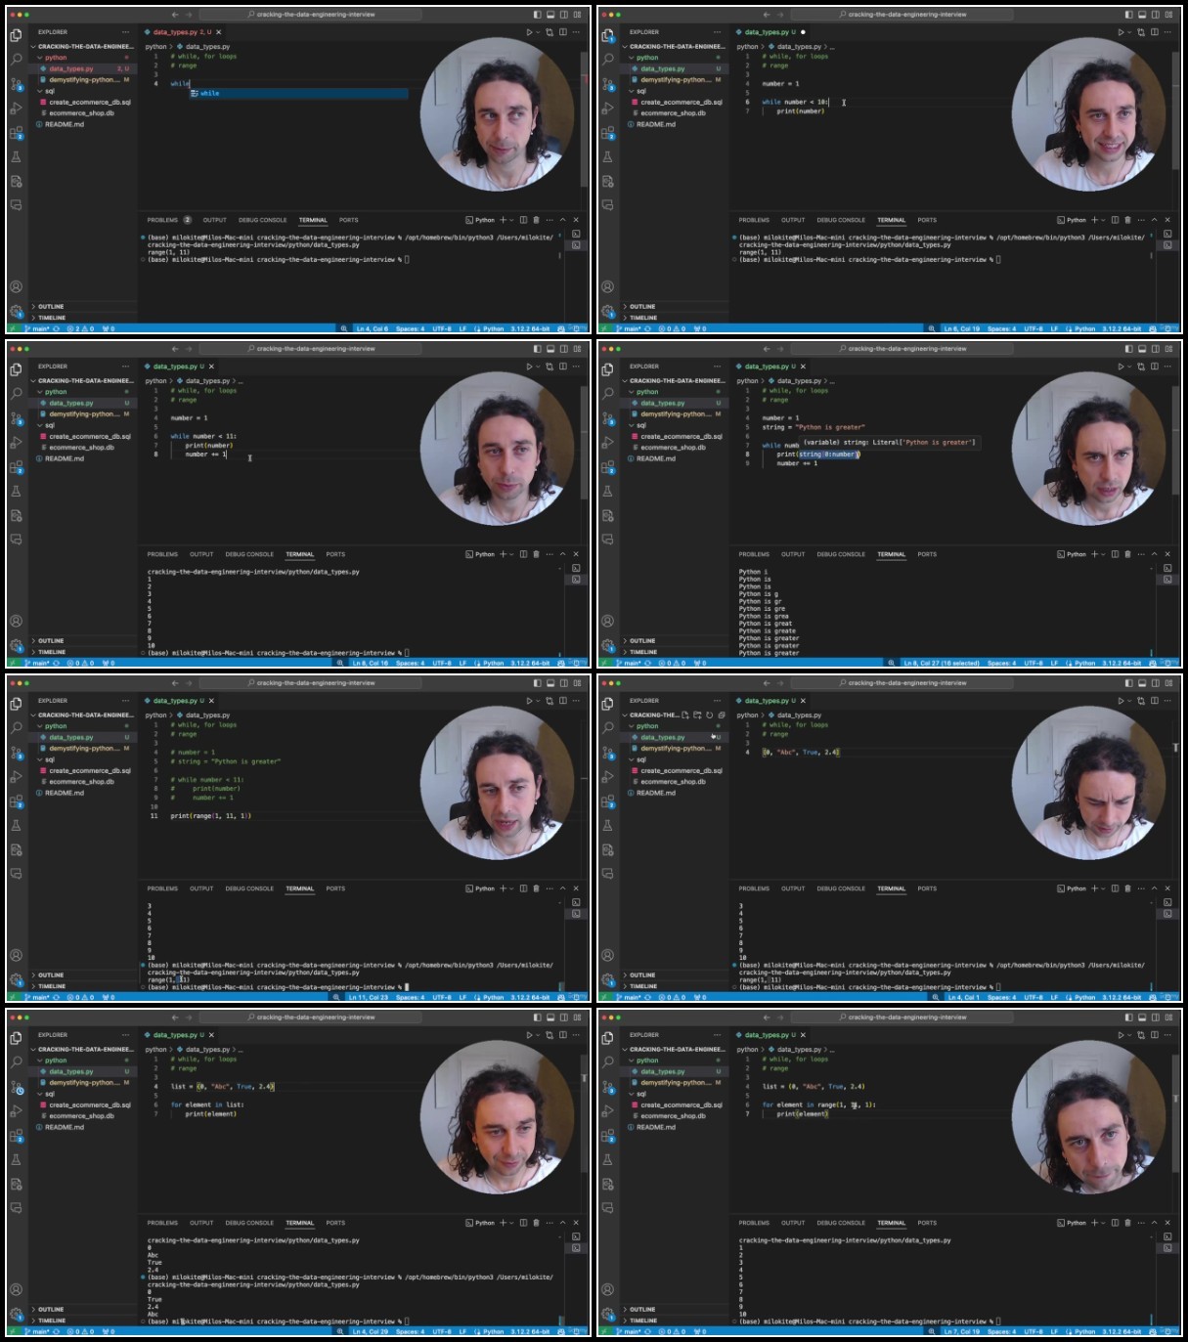The height and width of the screenshot is (1342, 1188).
Task: Accept the 'while' suggestion in the autocomplete popup
Action: (298, 94)
